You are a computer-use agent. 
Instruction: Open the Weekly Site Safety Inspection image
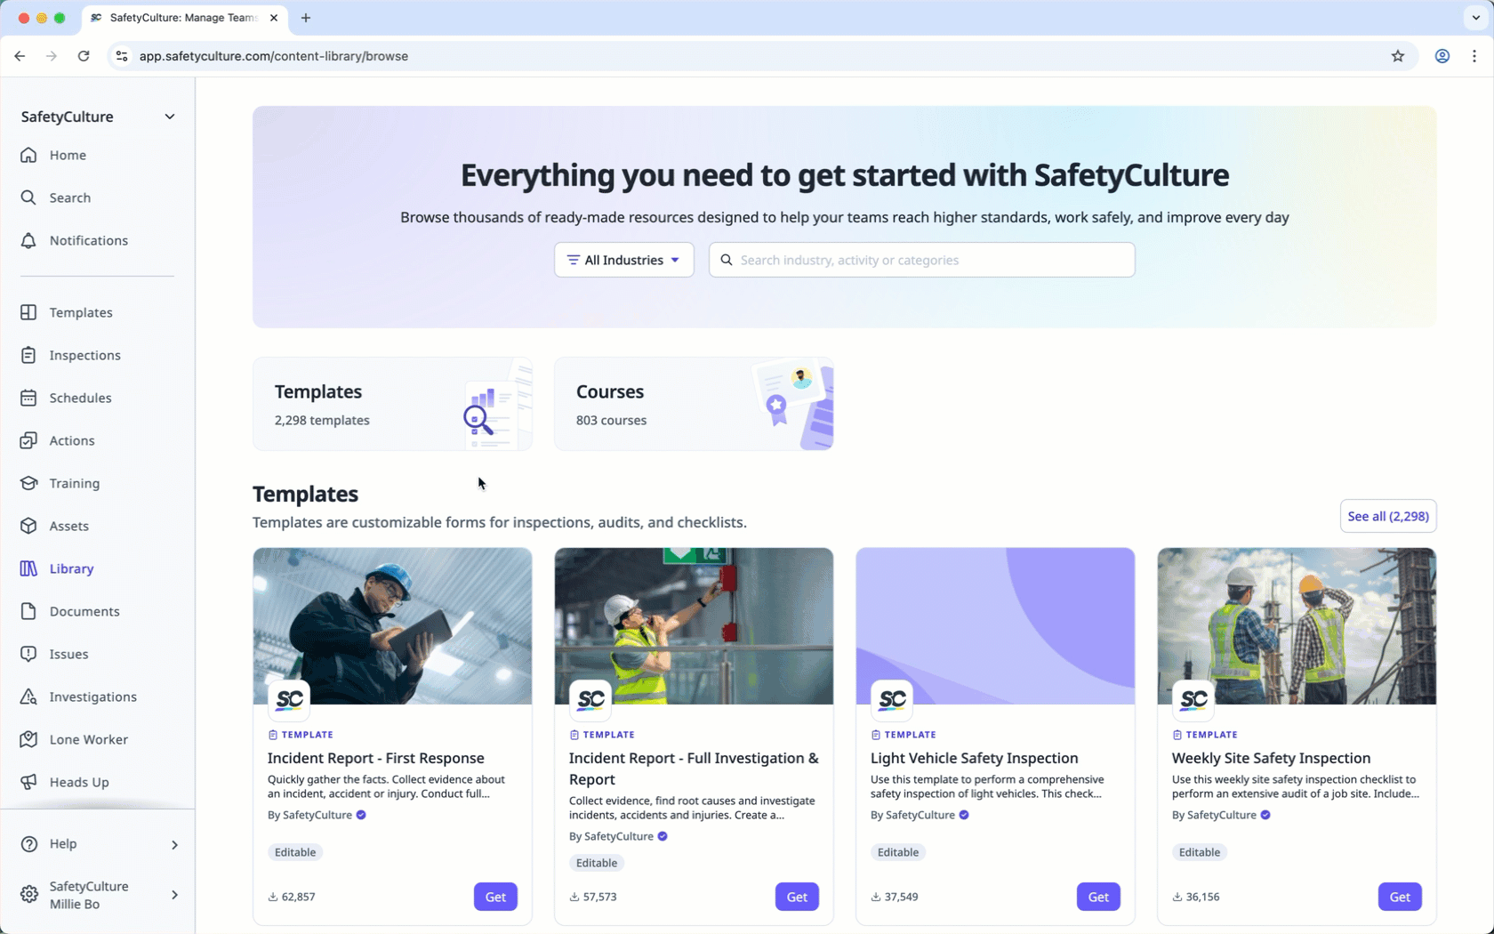coord(1297,625)
